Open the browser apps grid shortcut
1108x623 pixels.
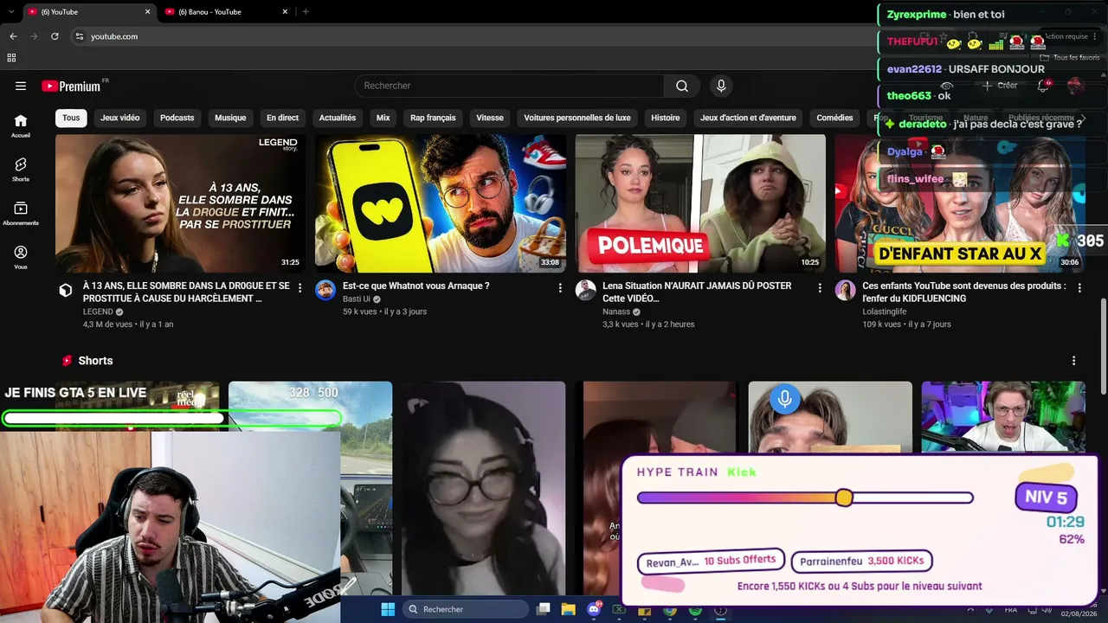11,58
